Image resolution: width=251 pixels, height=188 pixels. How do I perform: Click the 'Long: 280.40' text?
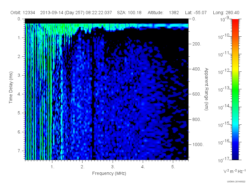[x=226, y=13]
